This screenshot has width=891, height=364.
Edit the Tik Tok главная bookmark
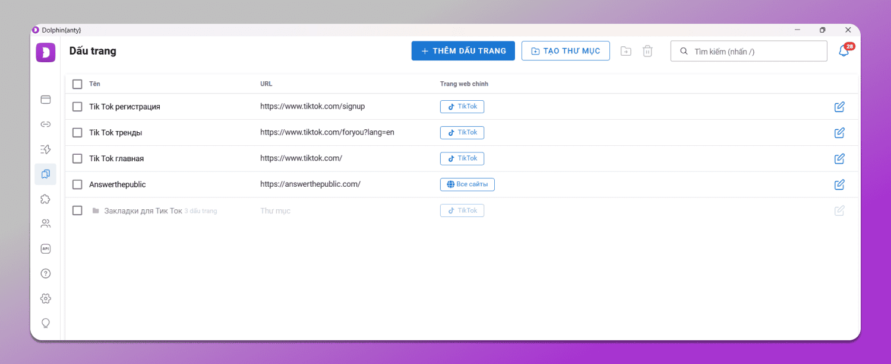coord(839,159)
